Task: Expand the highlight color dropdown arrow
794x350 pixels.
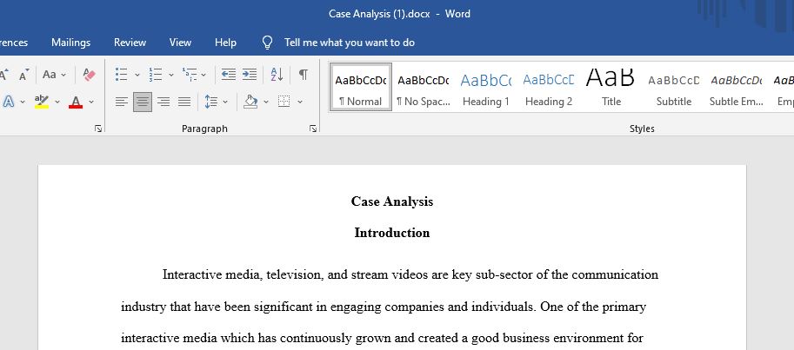Action: click(57, 102)
